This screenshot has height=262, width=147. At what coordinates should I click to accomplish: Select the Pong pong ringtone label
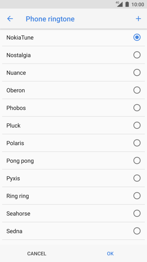[x=20, y=161]
